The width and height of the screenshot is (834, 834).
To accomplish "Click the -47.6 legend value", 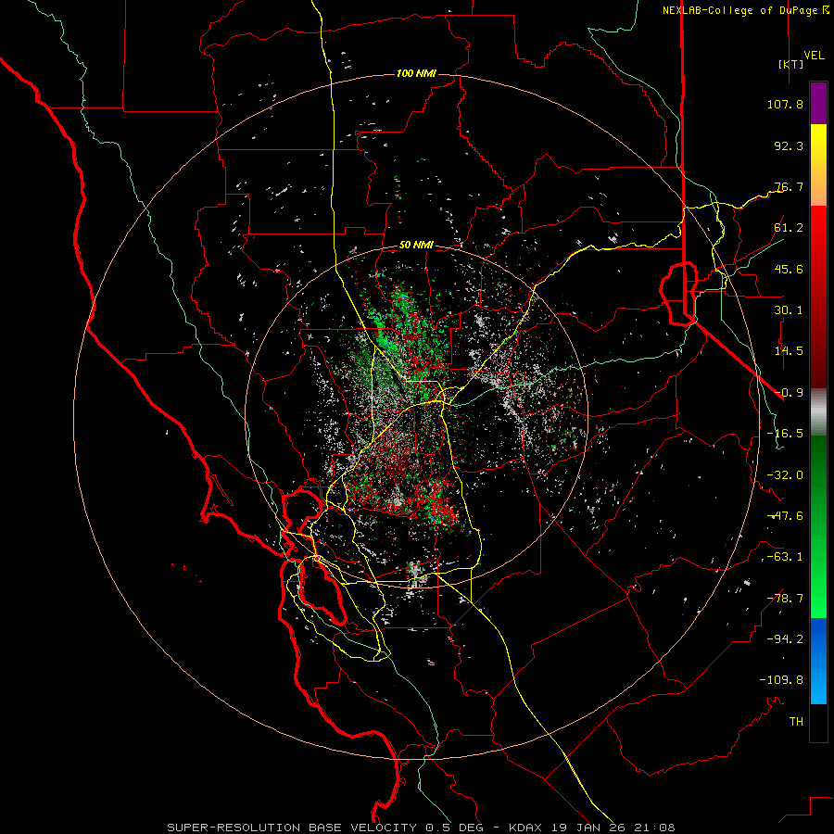I will (785, 516).
